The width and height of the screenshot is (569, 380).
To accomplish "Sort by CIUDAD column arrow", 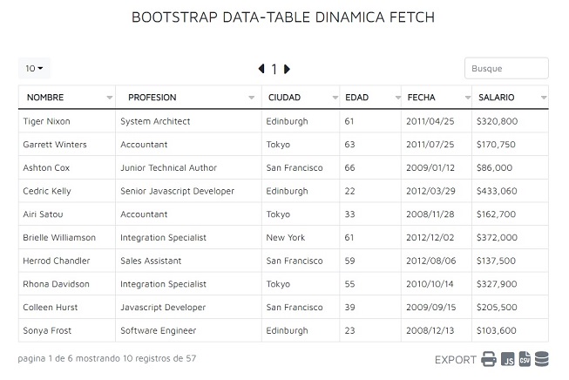I will tap(335, 98).
